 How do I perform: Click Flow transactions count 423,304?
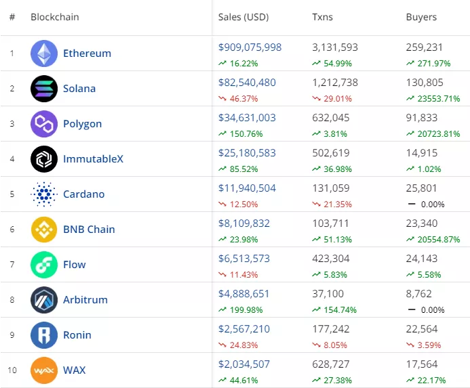(331, 259)
